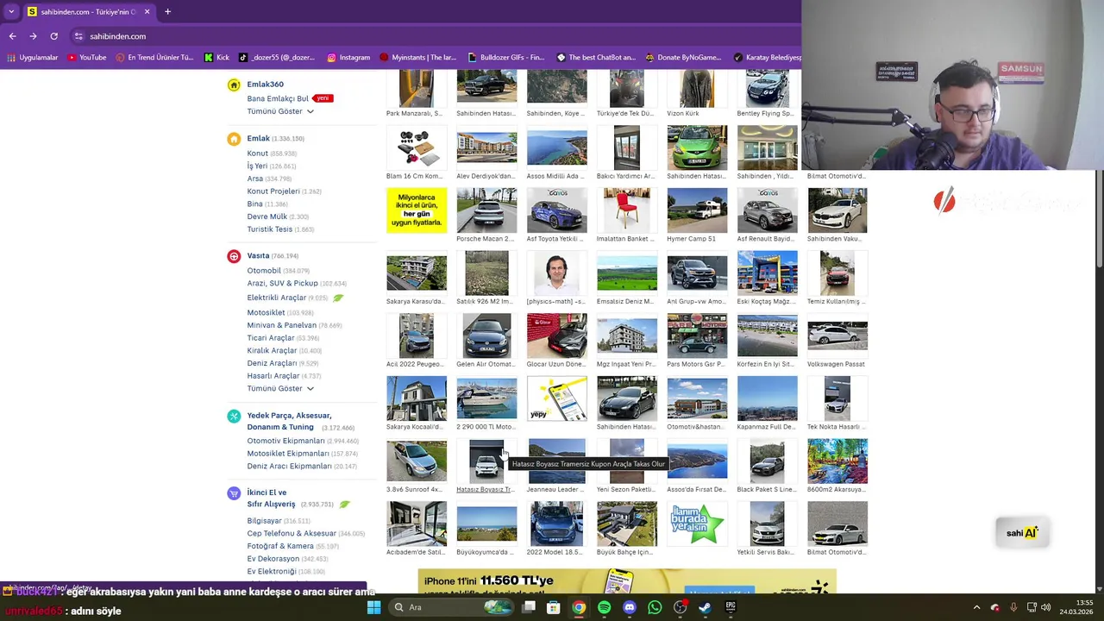Open the Bulldozer GIFs bookmark
The width and height of the screenshot is (1104, 621).
(x=506, y=58)
